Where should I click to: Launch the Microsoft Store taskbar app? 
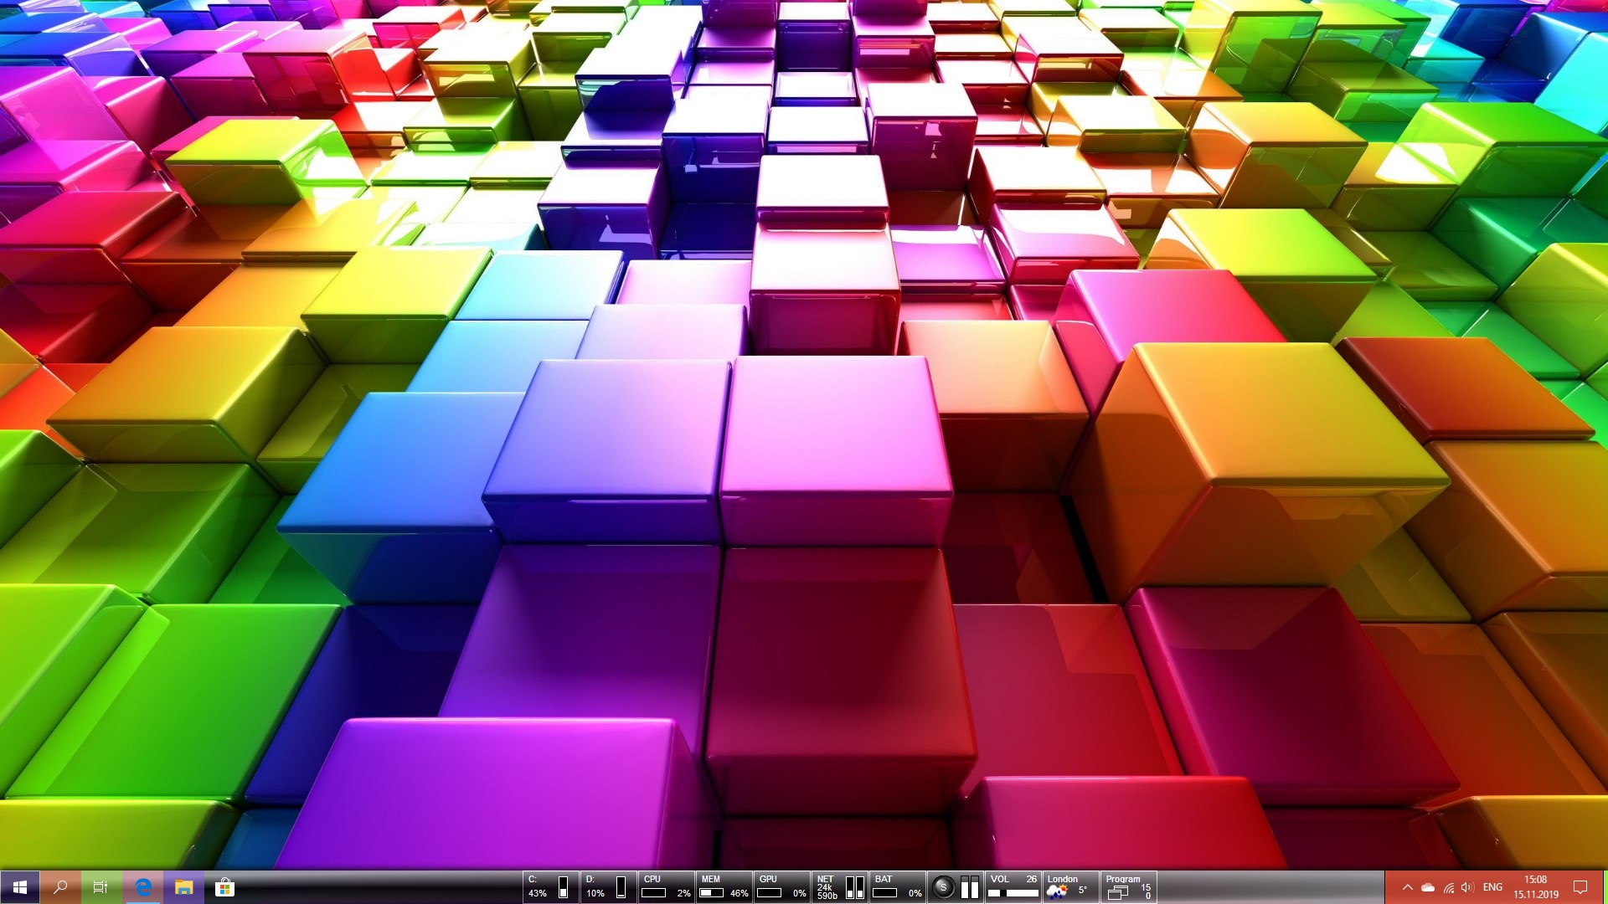click(x=224, y=887)
